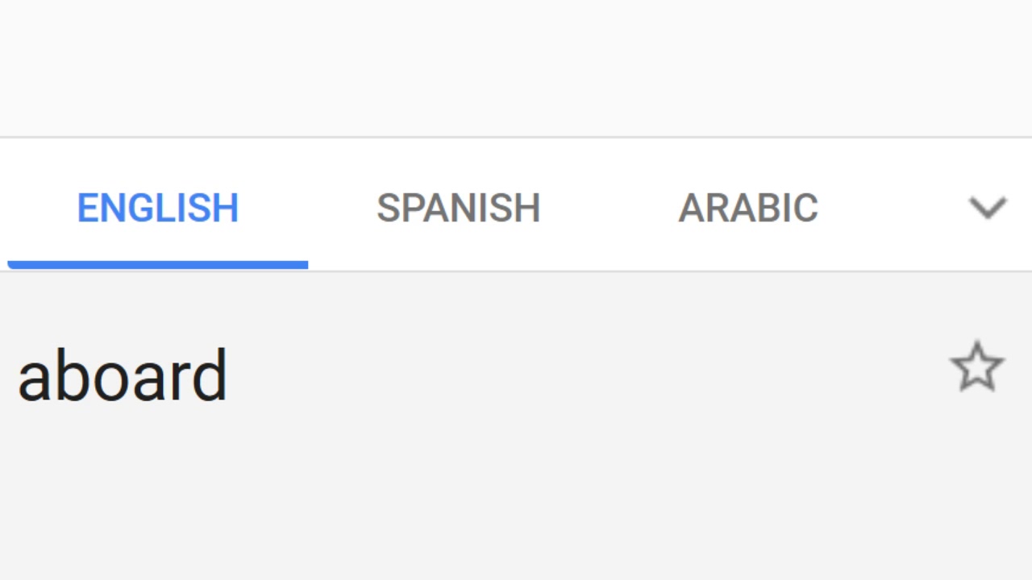Show additional target languages
The image size is (1032, 580).
(988, 208)
